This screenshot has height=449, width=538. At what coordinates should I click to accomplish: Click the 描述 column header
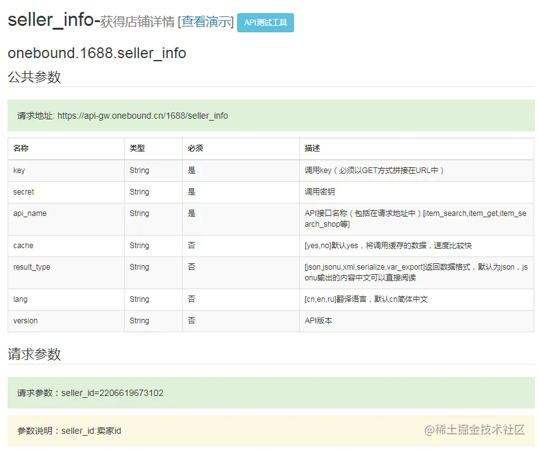point(417,148)
